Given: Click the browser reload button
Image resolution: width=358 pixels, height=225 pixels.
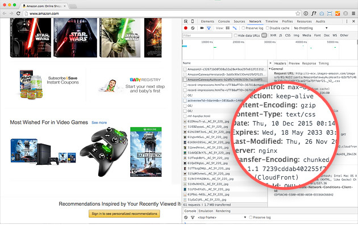Looking at the screenshot, I should (19, 14).
